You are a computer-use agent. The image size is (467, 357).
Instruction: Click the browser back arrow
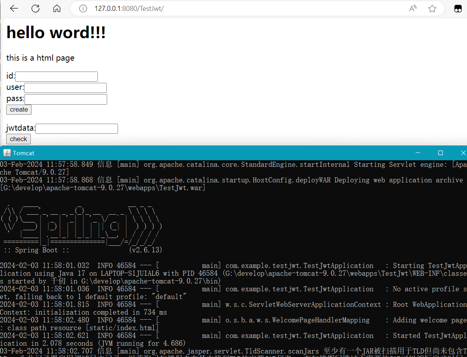(14, 9)
